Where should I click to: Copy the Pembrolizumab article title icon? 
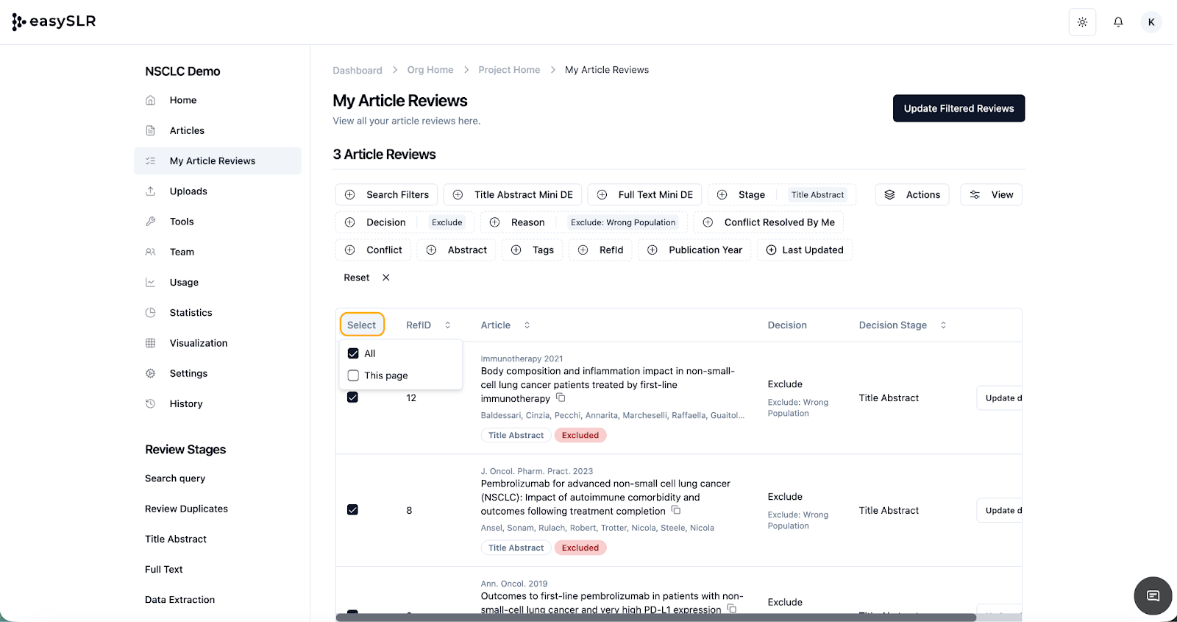[676, 510]
